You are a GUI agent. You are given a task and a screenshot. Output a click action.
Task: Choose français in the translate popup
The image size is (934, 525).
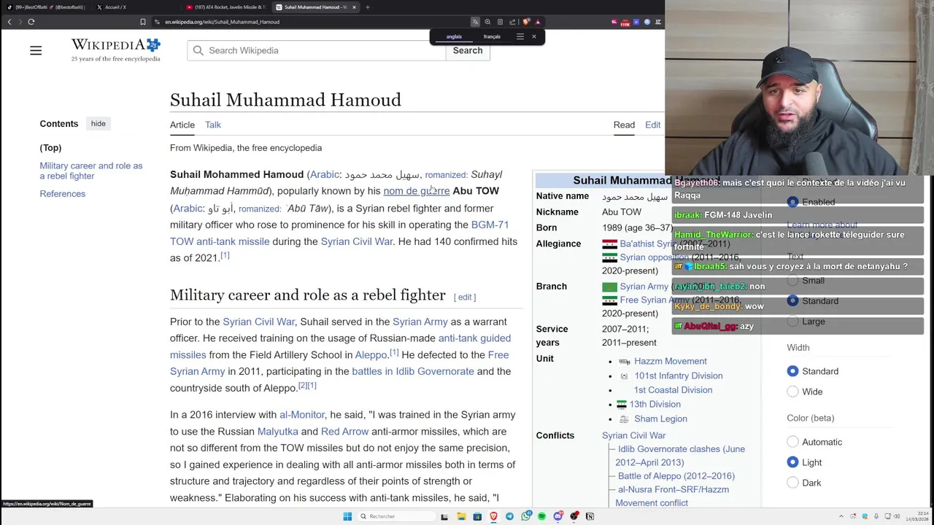492,36
